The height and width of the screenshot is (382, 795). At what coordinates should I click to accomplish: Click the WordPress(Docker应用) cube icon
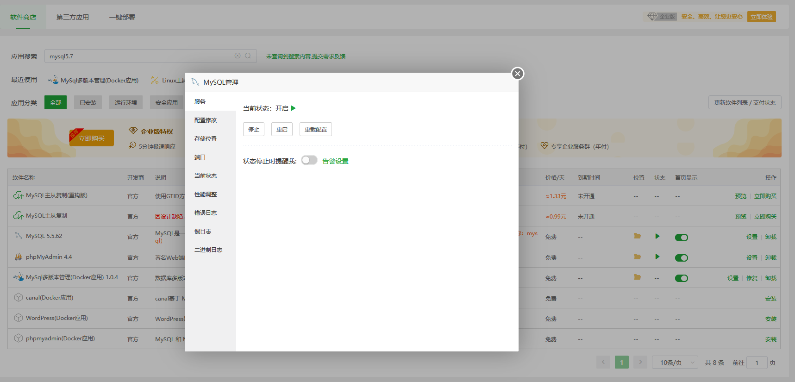coord(19,318)
